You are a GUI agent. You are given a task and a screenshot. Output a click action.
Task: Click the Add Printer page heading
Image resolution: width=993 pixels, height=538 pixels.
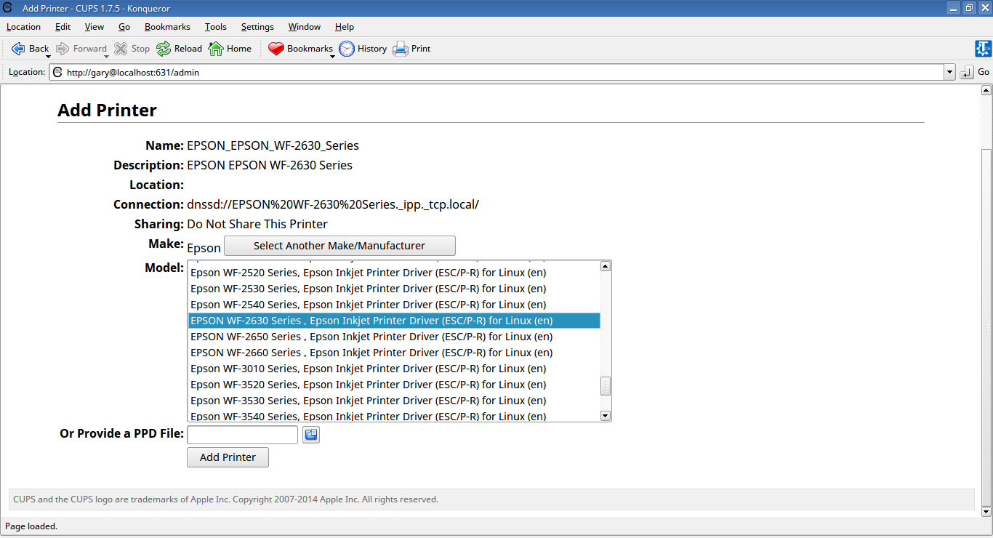(x=107, y=111)
